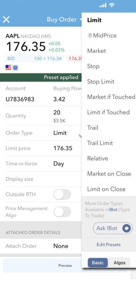Choose Stop Limit from order types
Viewport: 136px width, 283px height.
click(x=101, y=82)
